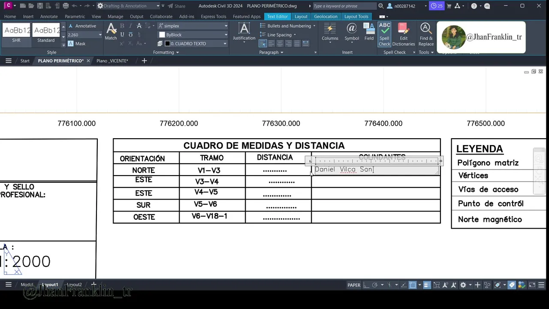The height and width of the screenshot is (309, 549).
Task: Open Edit Dictionaries
Action: [x=404, y=34]
